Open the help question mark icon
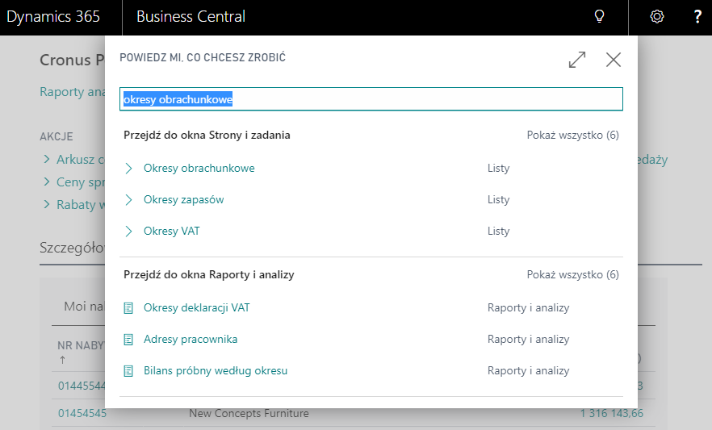This screenshot has width=712, height=430. [697, 17]
